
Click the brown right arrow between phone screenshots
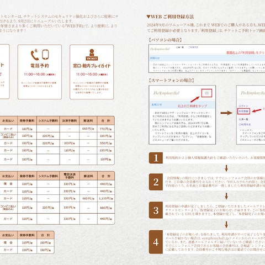(226, 113)
